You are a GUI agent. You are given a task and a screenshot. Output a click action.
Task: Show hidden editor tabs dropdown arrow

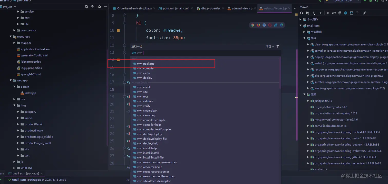[295, 8]
